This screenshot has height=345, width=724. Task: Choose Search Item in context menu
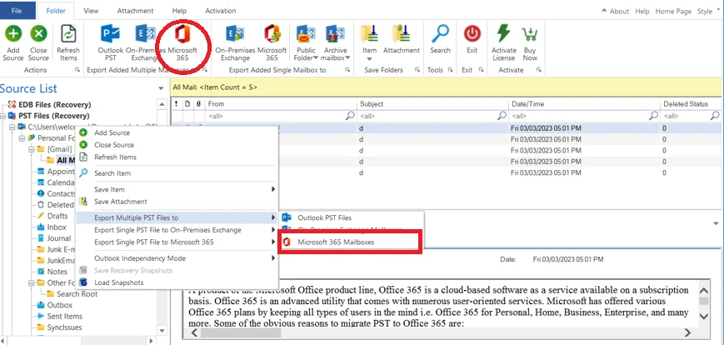point(177,173)
